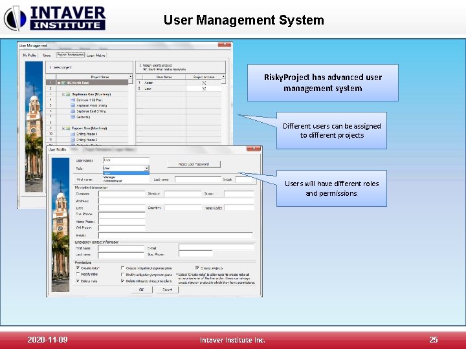The height and width of the screenshot is (349, 466).
Task: Enable the Modify risks permission
Action: [78, 274]
